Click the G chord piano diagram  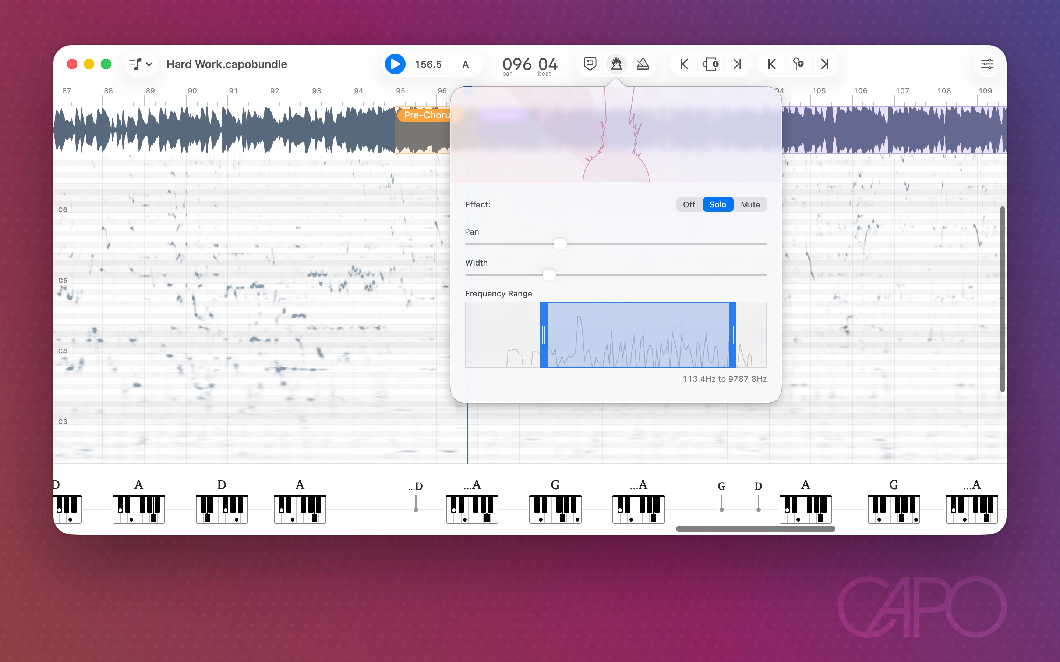click(555, 509)
